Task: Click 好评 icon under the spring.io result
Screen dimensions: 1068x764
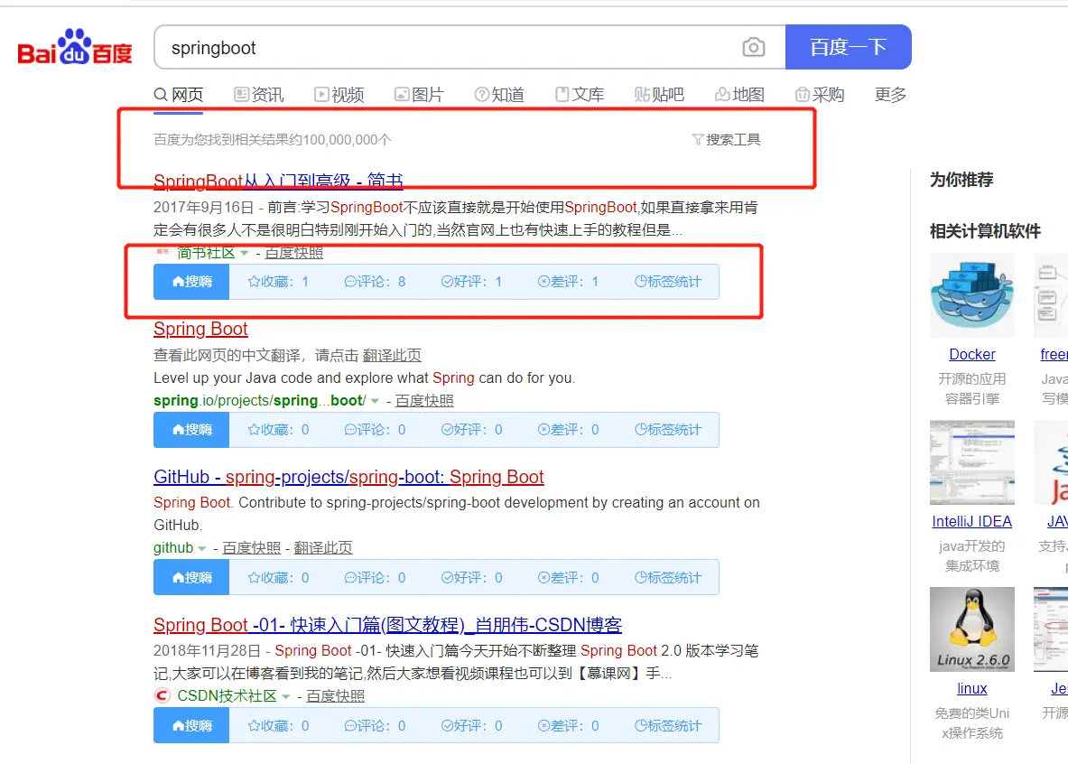Action: tap(447, 429)
